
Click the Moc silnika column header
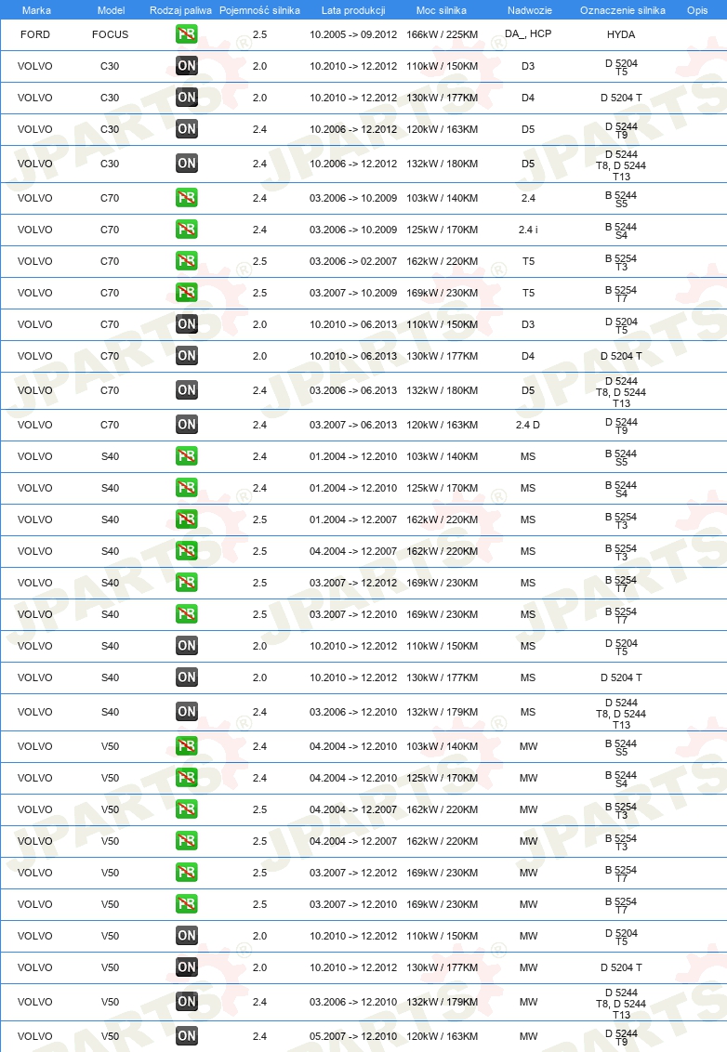click(x=441, y=10)
